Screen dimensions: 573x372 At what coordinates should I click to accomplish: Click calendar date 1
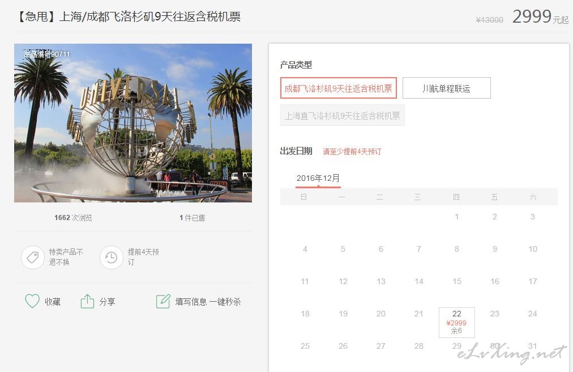(457, 217)
